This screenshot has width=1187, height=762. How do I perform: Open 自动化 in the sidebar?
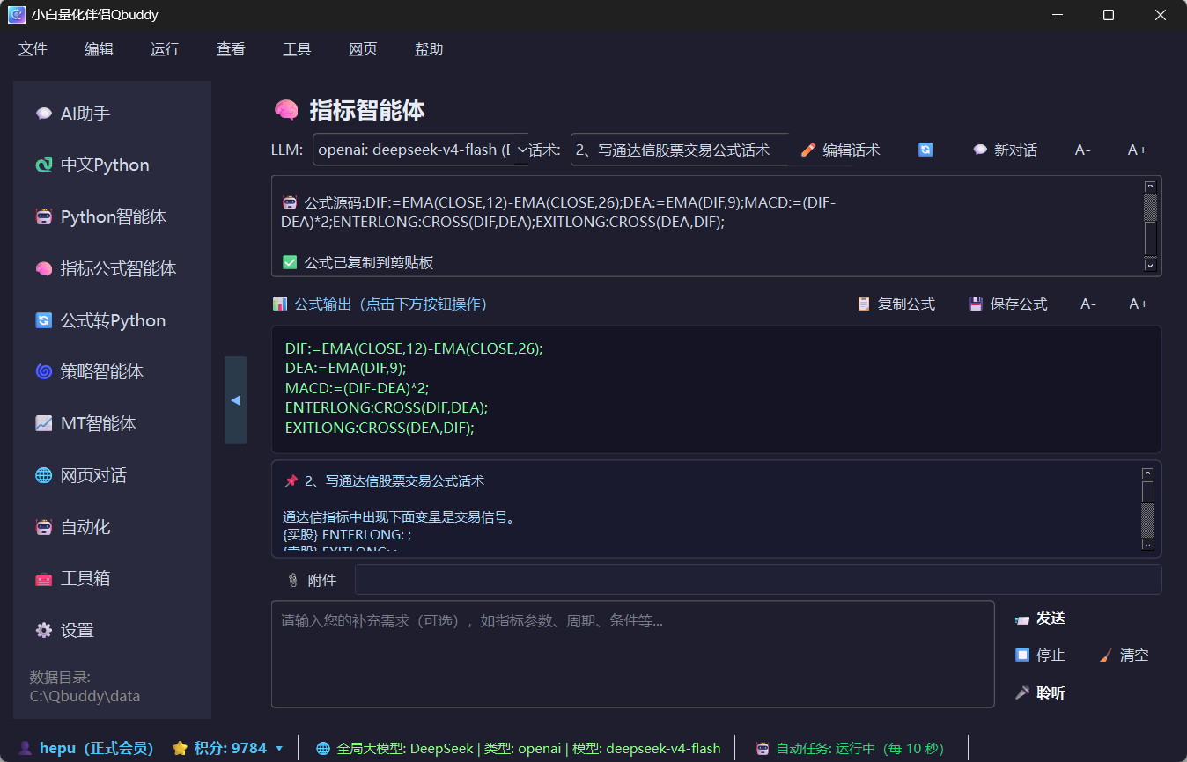(112, 528)
